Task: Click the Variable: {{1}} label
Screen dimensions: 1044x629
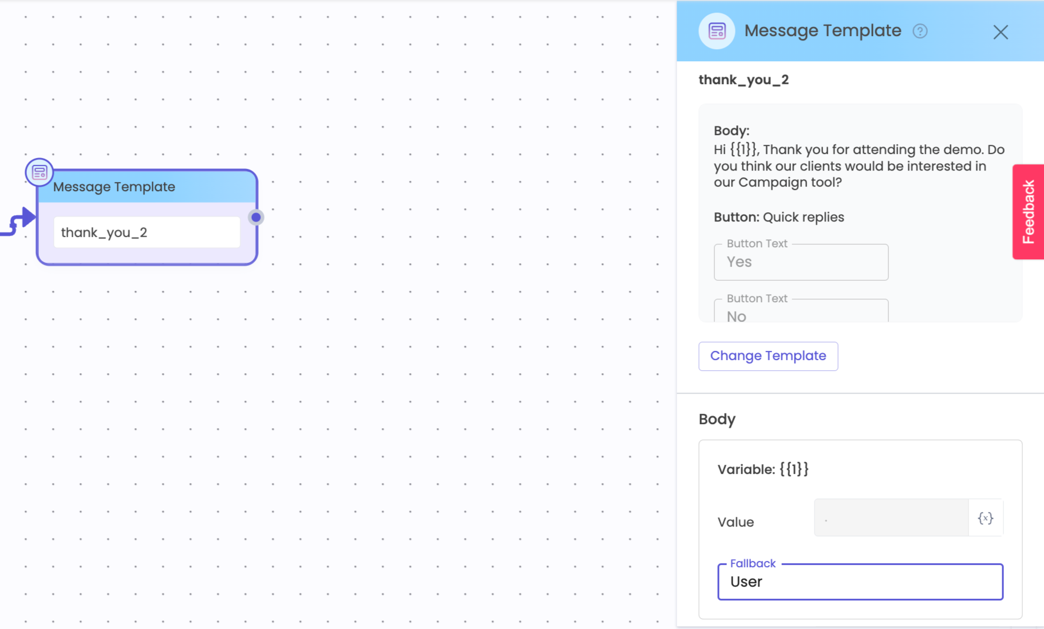Action: (763, 469)
